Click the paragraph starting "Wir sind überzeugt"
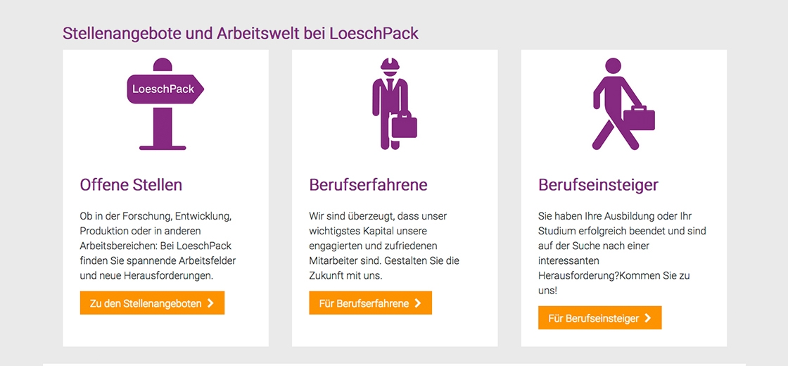Screen dimensions: 788x366 [384, 246]
